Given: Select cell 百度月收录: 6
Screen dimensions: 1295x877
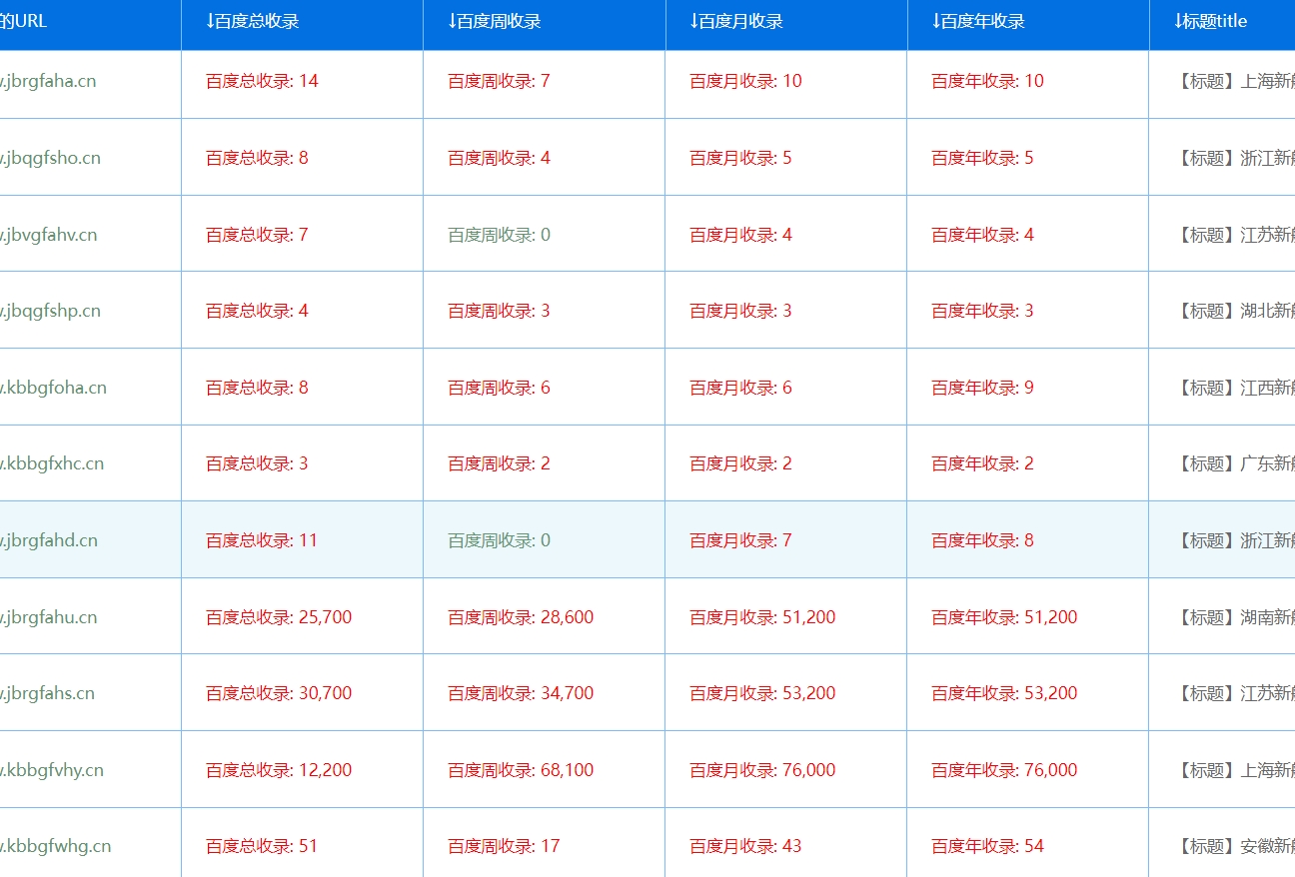Looking at the screenshot, I should 740,388.
